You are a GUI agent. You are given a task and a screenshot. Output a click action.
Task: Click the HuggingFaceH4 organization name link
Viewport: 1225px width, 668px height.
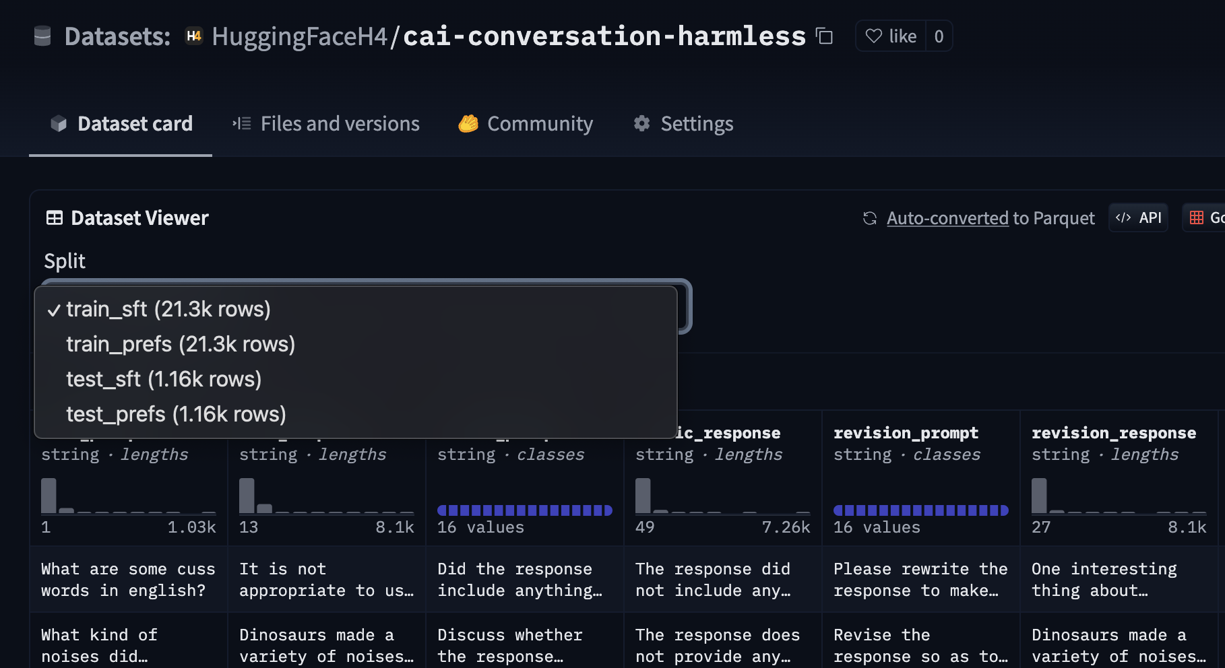point(300,36)
